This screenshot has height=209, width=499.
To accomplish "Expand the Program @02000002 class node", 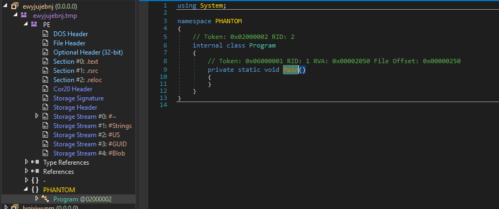I will [x=37, y=199].
